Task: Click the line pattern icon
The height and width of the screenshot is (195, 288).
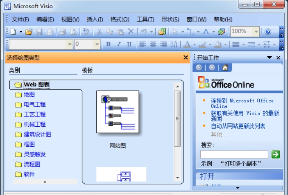Action: click(x=251, y=44)
